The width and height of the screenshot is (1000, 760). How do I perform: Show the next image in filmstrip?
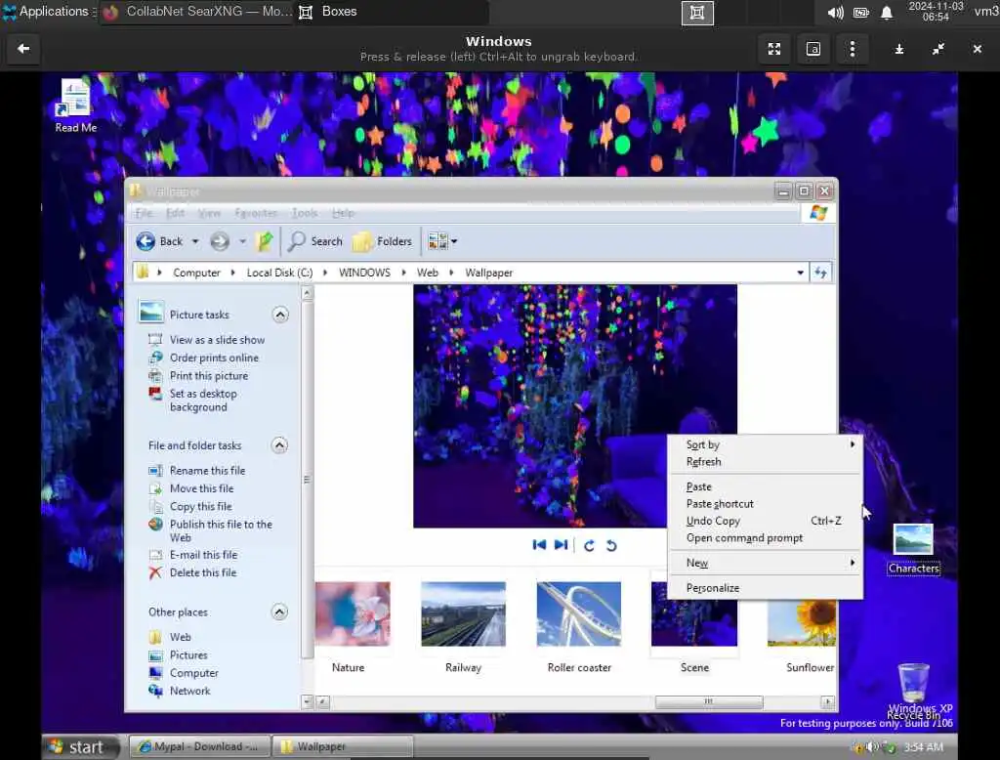coord(561,544)
